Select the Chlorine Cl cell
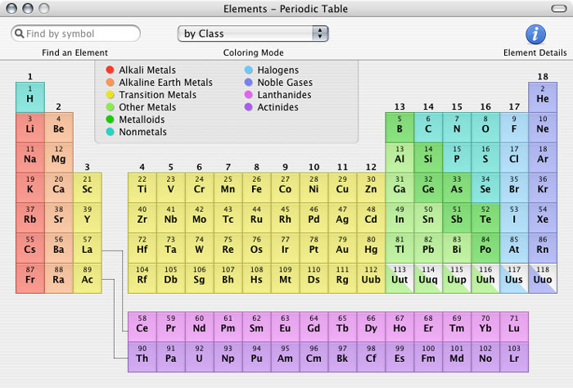Image resolution: width=573 pixels, height=388 pixels. 514,158
